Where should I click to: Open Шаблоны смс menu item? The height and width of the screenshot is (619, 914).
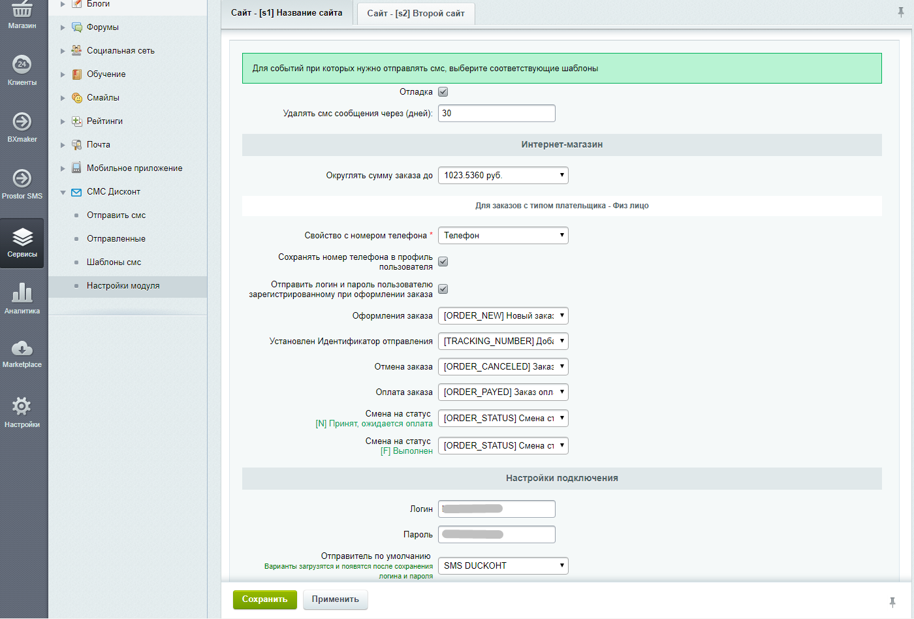tap(114, 262)
